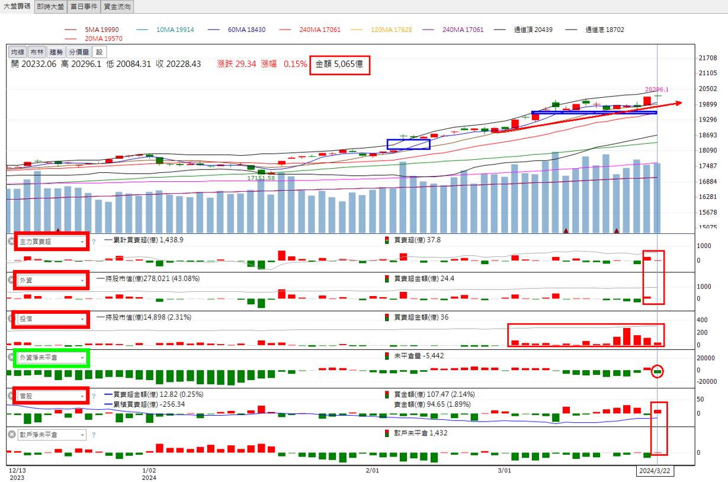Screen dimensions: 728x482
Task: Open the 散戶淨未平倉 dropdown list
Action: point(81,435)
